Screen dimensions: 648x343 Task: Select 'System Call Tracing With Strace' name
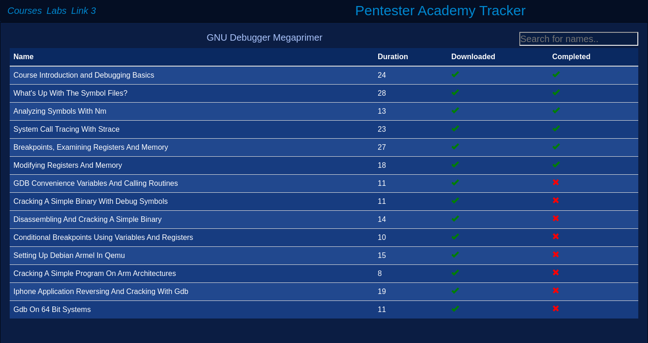[x=67, y=129]
